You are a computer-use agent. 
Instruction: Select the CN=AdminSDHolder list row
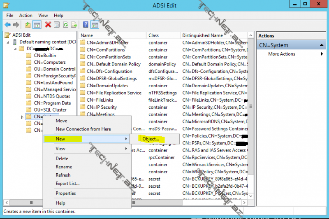pos(107,43)
